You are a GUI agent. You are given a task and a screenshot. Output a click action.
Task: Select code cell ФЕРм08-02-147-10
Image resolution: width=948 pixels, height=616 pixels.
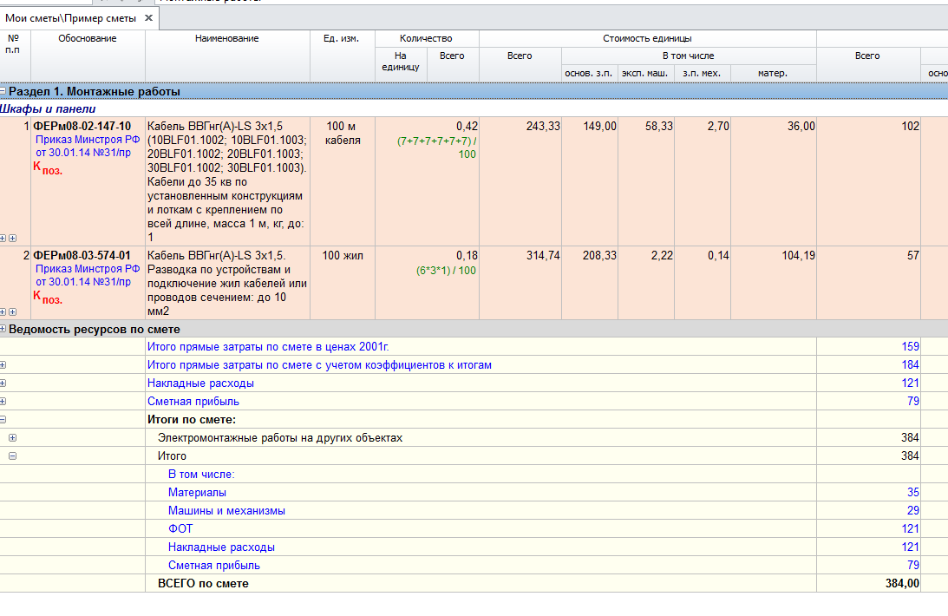point(82,127)
